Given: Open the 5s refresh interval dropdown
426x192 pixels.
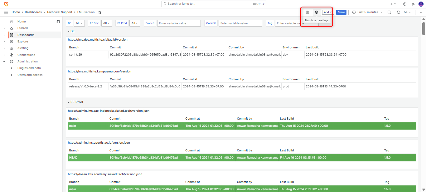Looking at the screenshot, I should pyautogui.click(x=407, y=12).
